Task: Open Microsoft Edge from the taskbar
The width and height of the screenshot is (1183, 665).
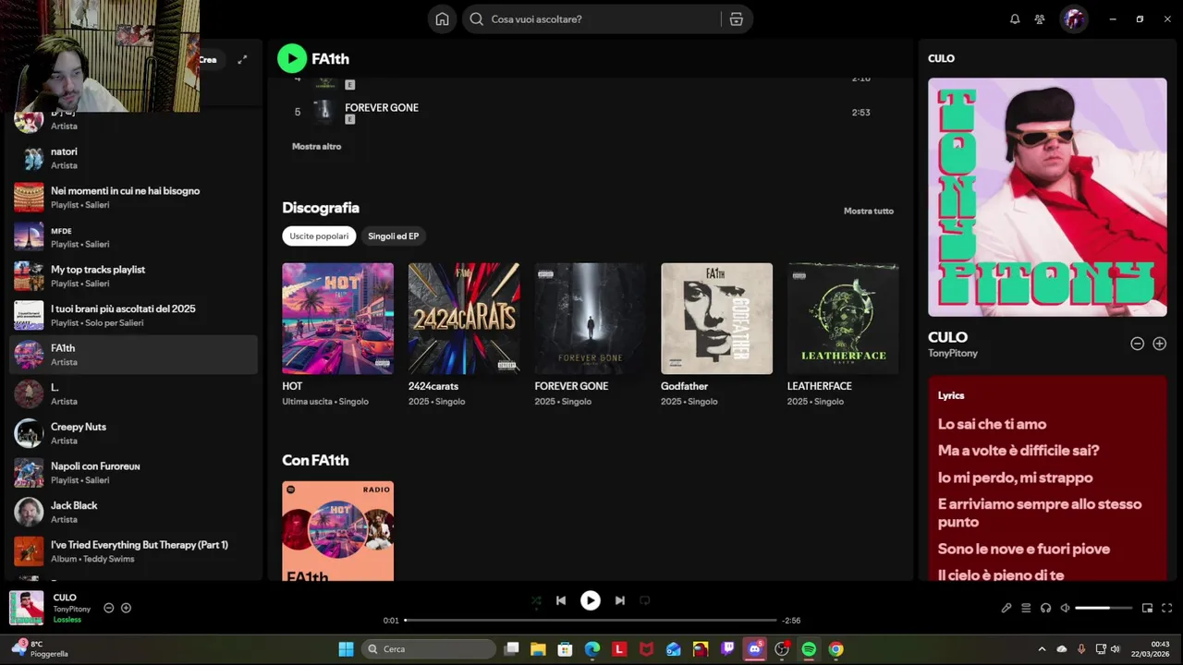Action: (x=591, y=649)
